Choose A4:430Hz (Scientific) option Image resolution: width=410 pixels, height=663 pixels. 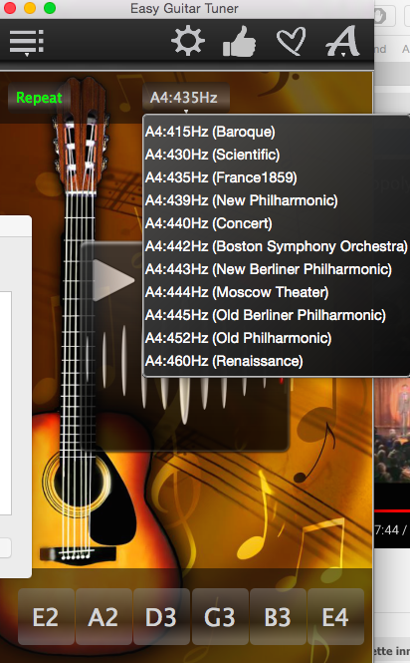coord(212,155)
